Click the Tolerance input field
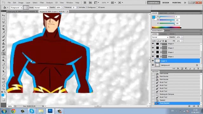This screenshot has width=203, height=114. click(74, 8)
